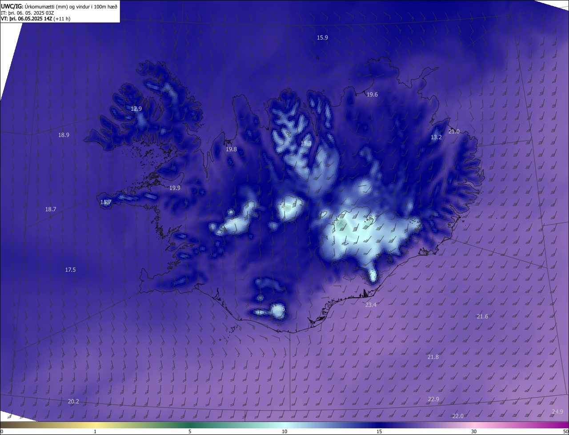
Task: Click the 19.6 value on the northeast coast
Action: pyautogui.click(x=372, y=95)
